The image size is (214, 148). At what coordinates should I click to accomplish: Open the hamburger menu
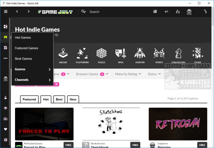tap(6, 12)
